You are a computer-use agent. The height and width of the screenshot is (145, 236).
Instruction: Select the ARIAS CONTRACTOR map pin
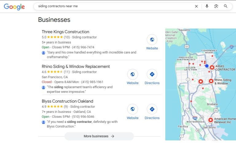[212, 68]
